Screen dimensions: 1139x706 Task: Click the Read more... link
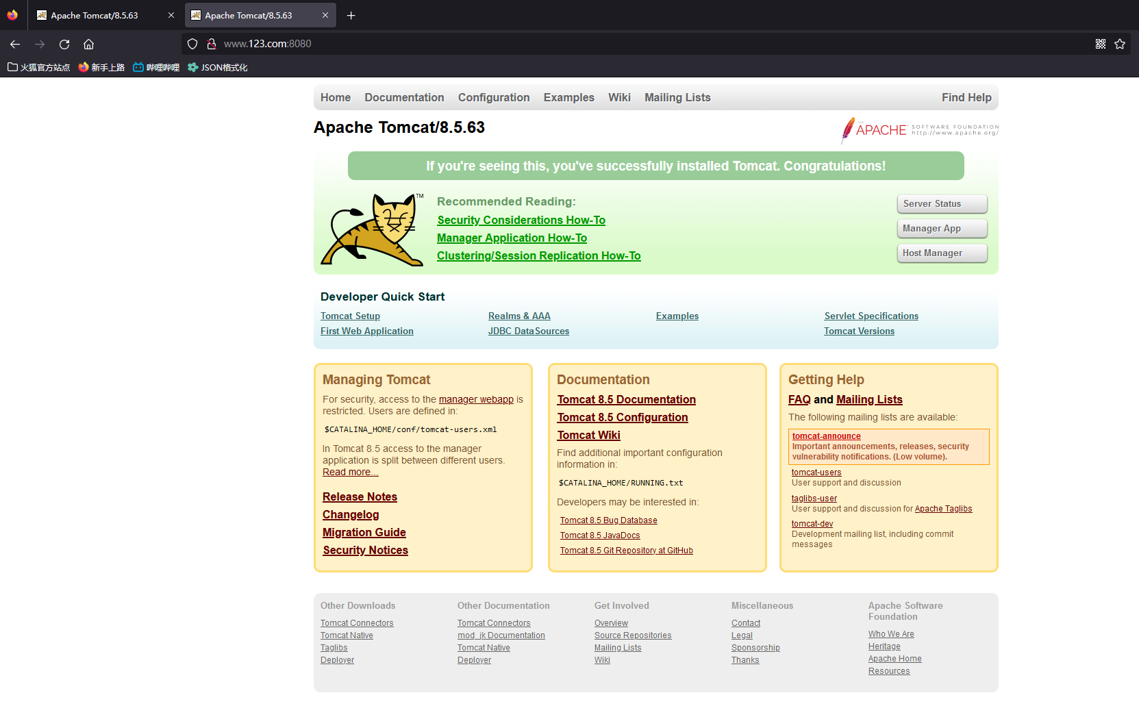(x=350, y=472)
